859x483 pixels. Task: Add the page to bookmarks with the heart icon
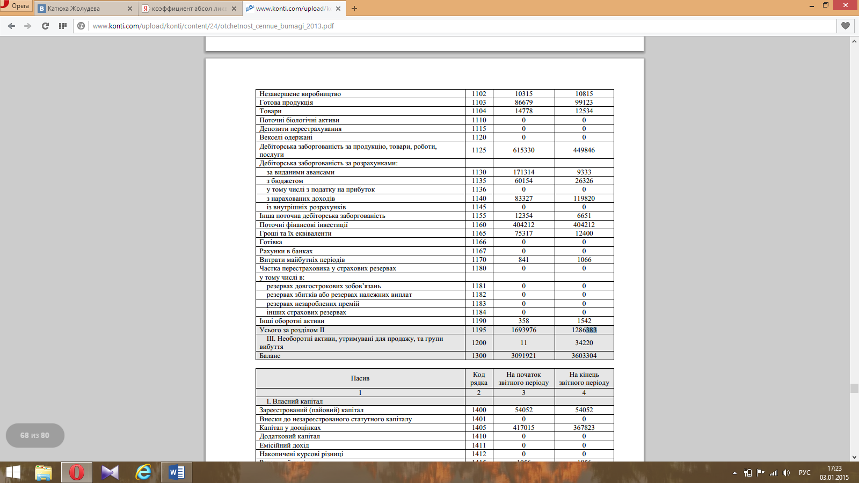[x=845, y=26]
